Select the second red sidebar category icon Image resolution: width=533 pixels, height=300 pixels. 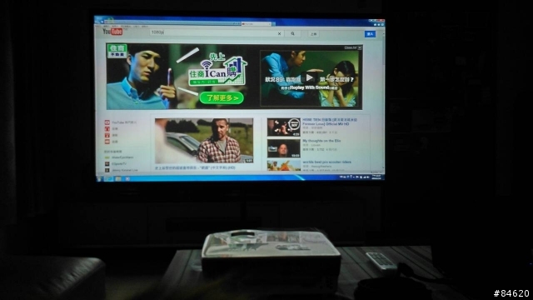point(107,129)
